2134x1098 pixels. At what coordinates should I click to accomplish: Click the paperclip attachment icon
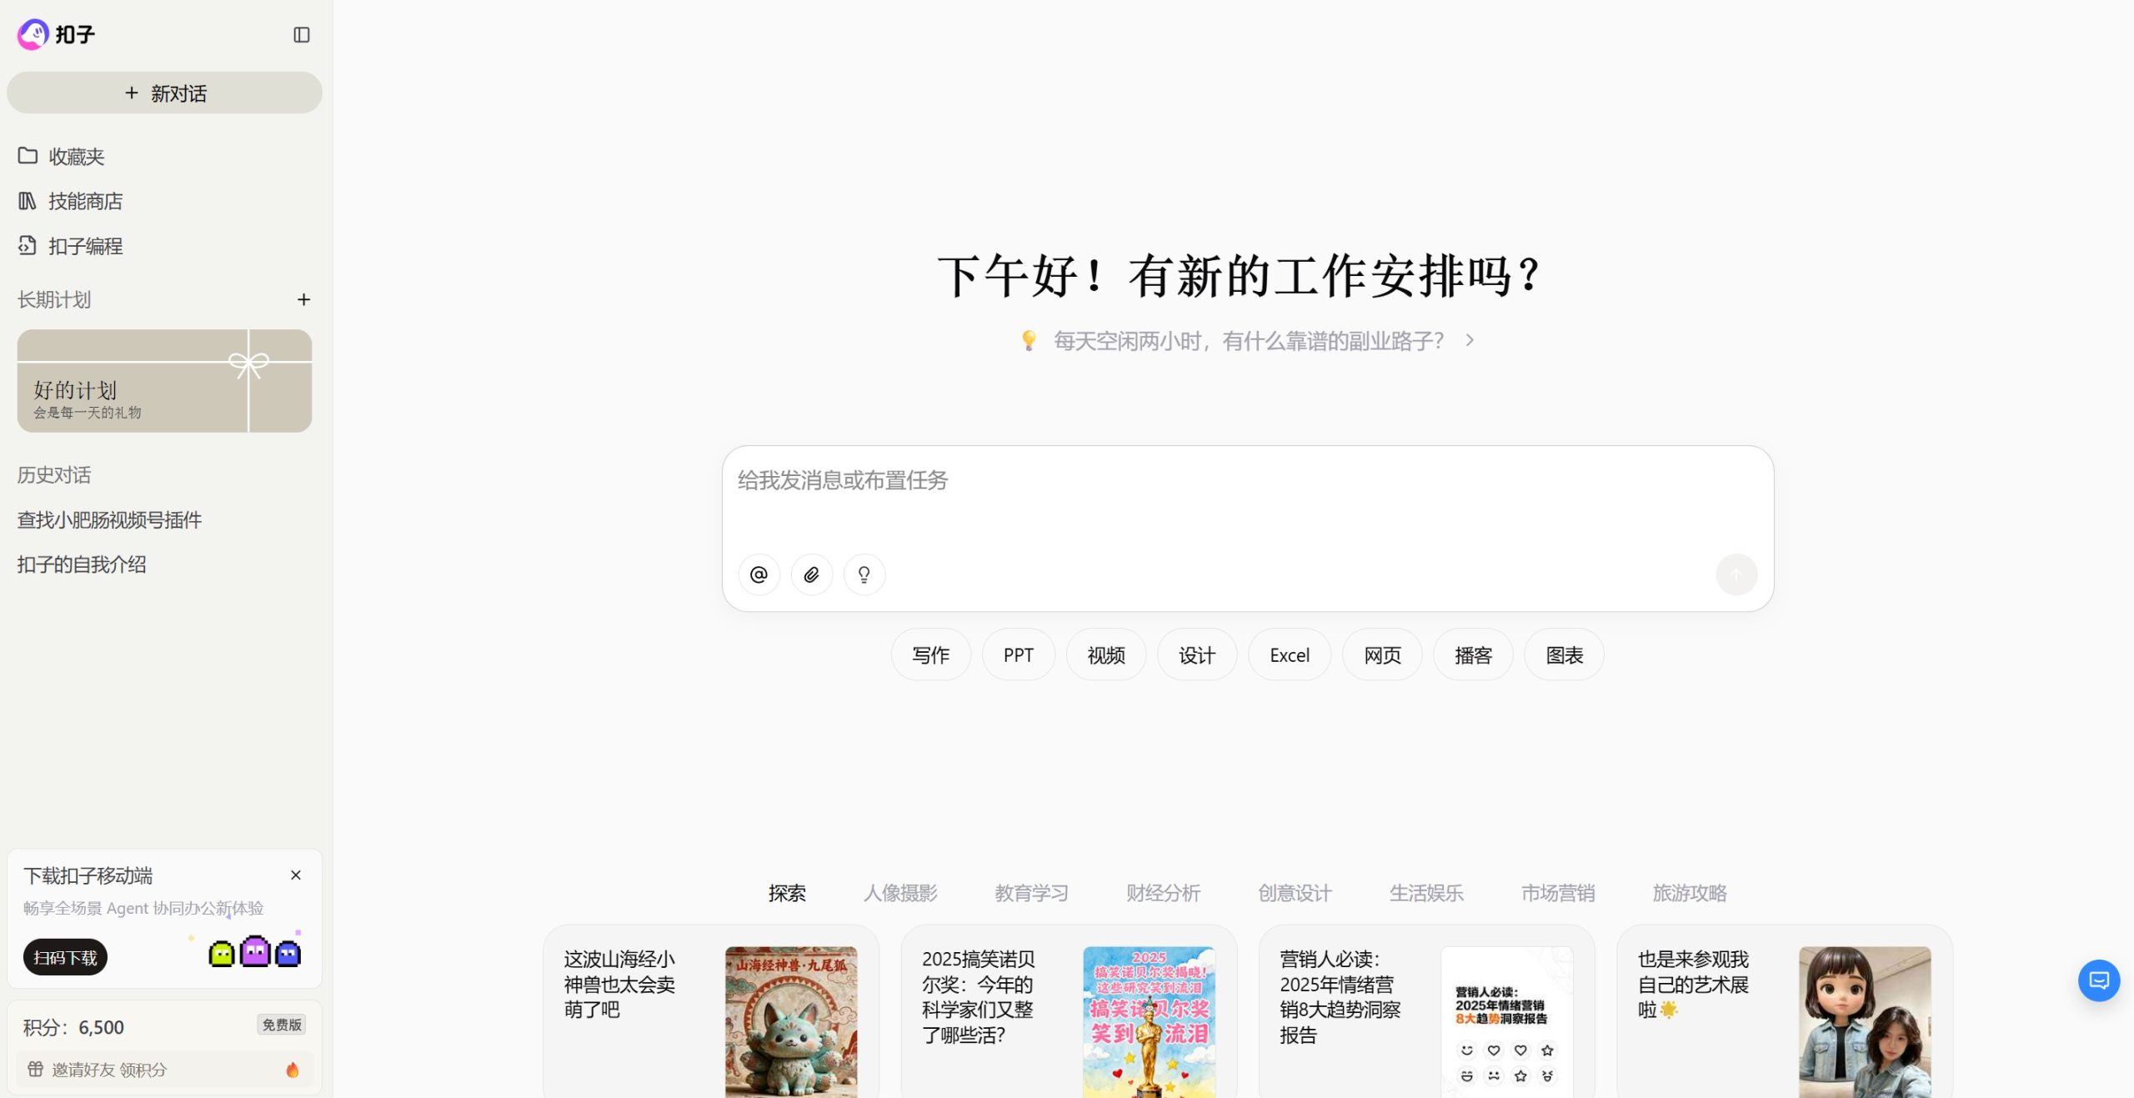[811, 574]
